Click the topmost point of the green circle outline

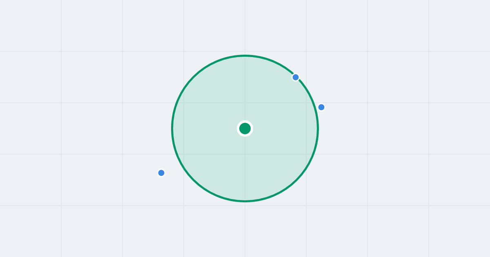pos(245,55)
